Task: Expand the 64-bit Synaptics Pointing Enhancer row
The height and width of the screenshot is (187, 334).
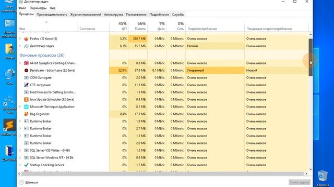Action: (20, 63)
